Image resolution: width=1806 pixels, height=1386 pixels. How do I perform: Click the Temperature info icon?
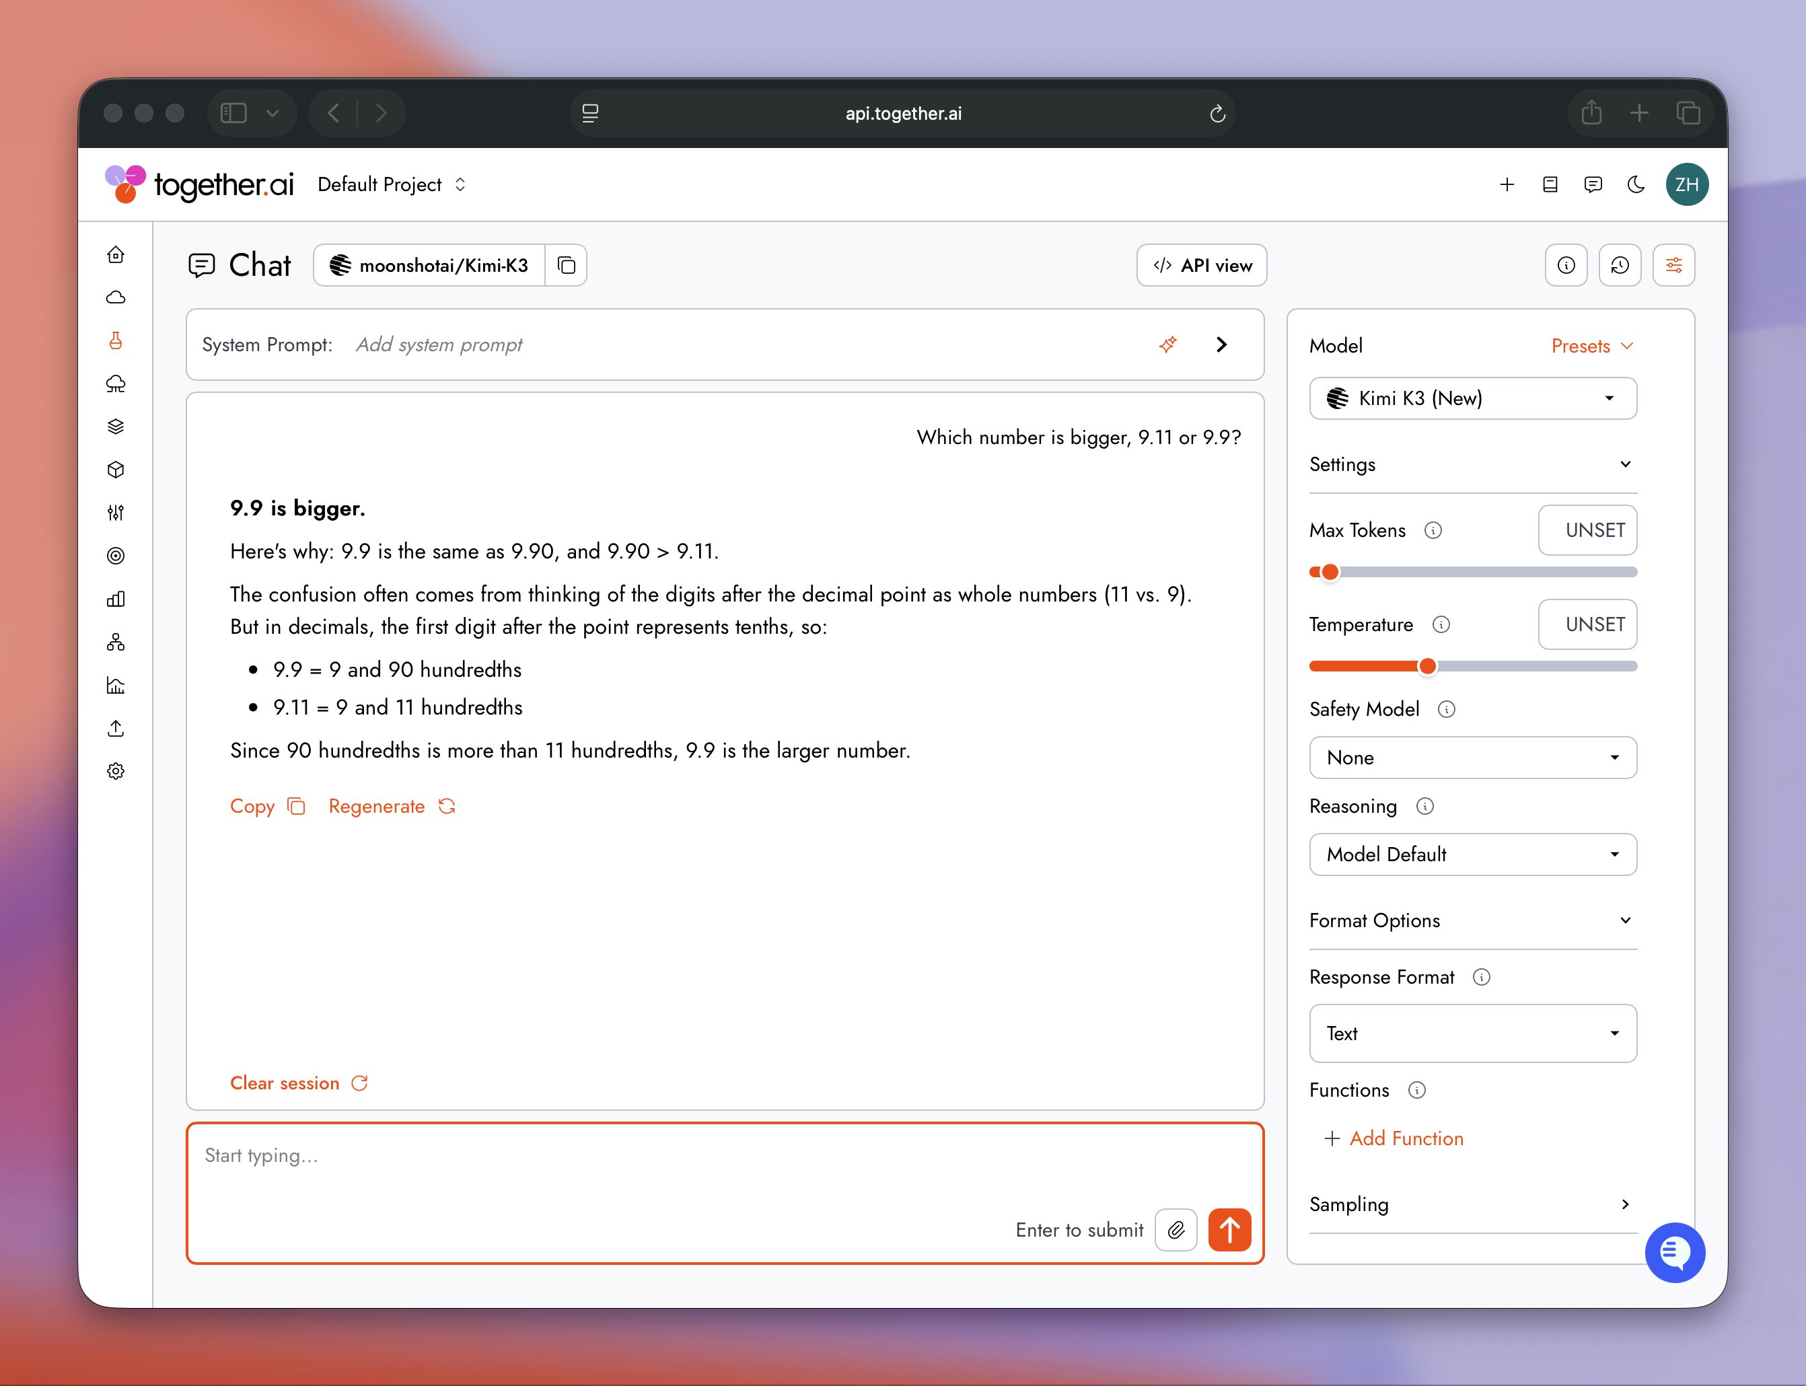coord(1441,624)
